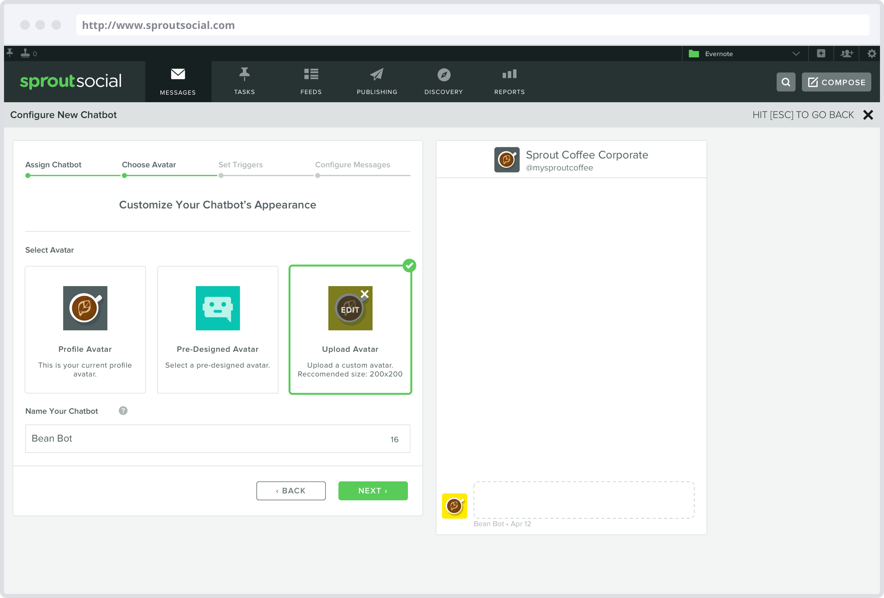Click the Next button

pos(373,491)
